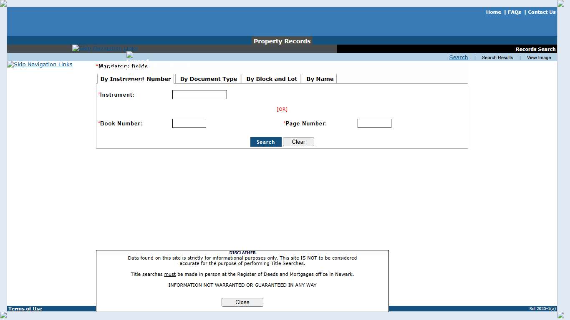This screenshot has height=320, width=570.
Task: Switch to the By Block and Lot tab
Action: pos(271,79)
